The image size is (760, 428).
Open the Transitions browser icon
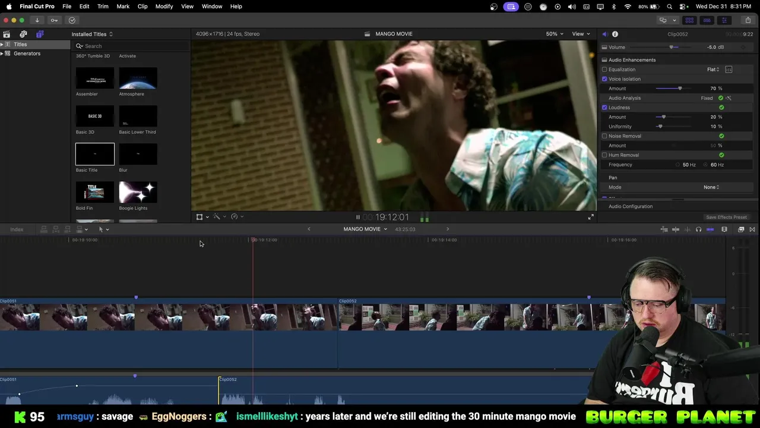point(752,229)
